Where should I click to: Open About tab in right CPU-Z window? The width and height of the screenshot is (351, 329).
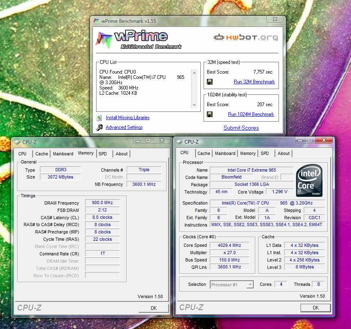click(x=284, y=153)
